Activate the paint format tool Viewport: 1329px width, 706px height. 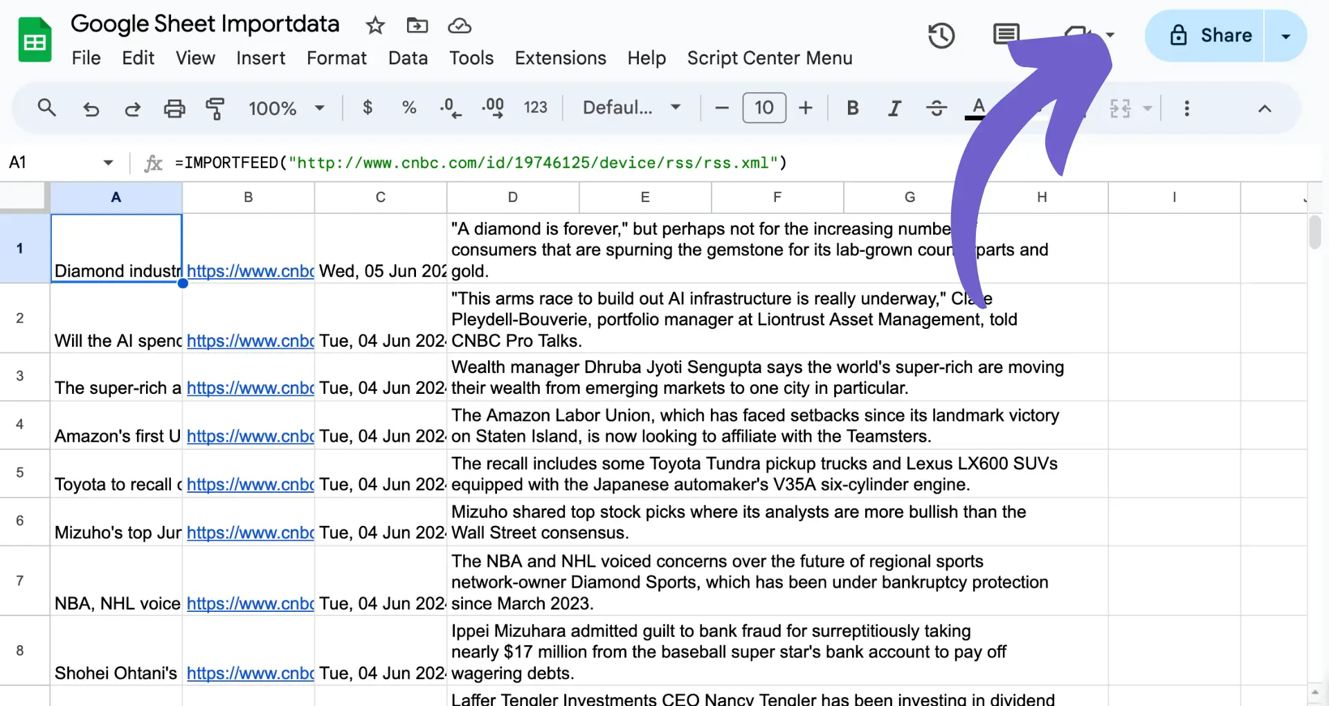[215, 109]
